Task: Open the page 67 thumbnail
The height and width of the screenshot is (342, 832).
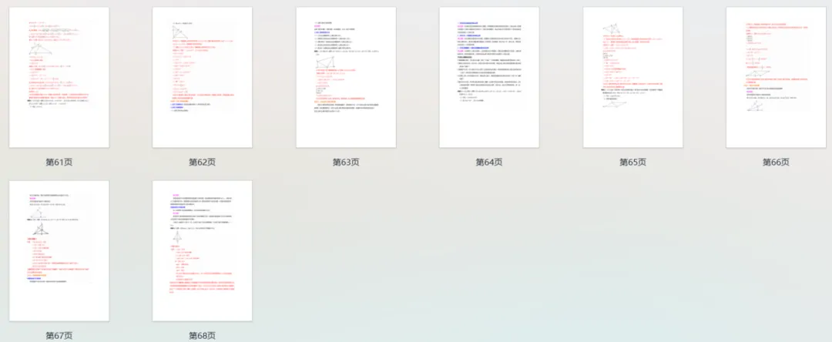Action: tap(59, 251)
